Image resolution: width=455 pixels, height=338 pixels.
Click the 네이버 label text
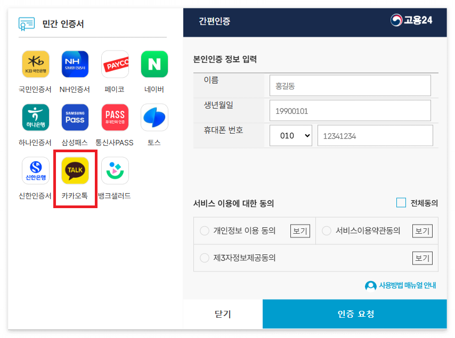[154, 89]
